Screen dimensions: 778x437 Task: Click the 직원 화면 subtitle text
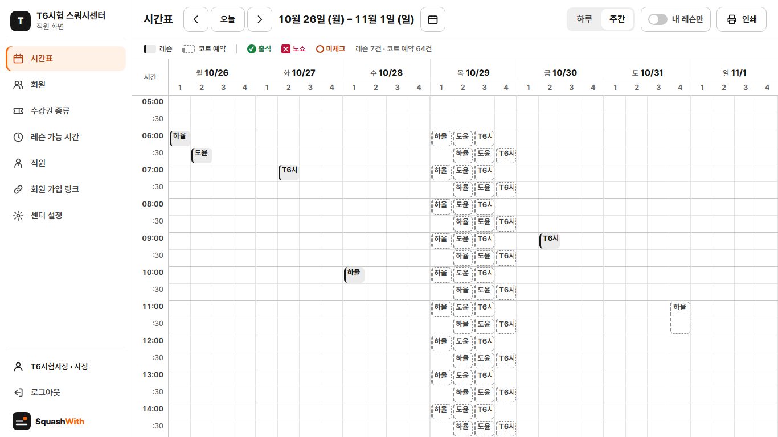point(50,27)
